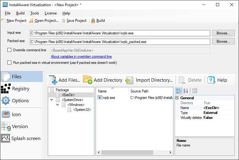Collapse the <SystemDrive> tree node
The width and height of the screenshot is (239, 160).
point(51,100)
